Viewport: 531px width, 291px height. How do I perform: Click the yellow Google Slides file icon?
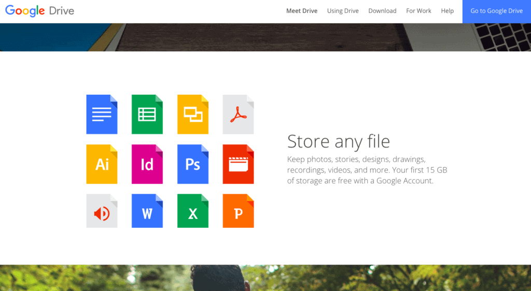[193, 114]
